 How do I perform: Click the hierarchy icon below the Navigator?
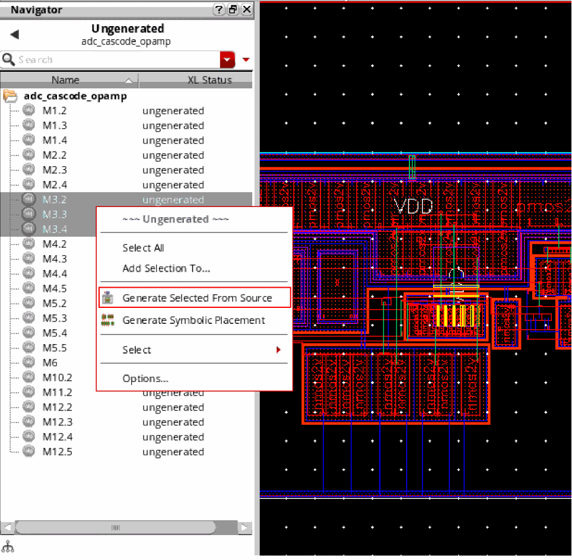(8, 546)
